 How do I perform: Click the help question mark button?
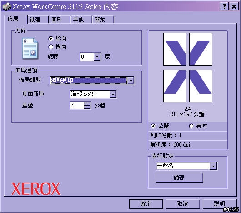[x=224, y=7]
